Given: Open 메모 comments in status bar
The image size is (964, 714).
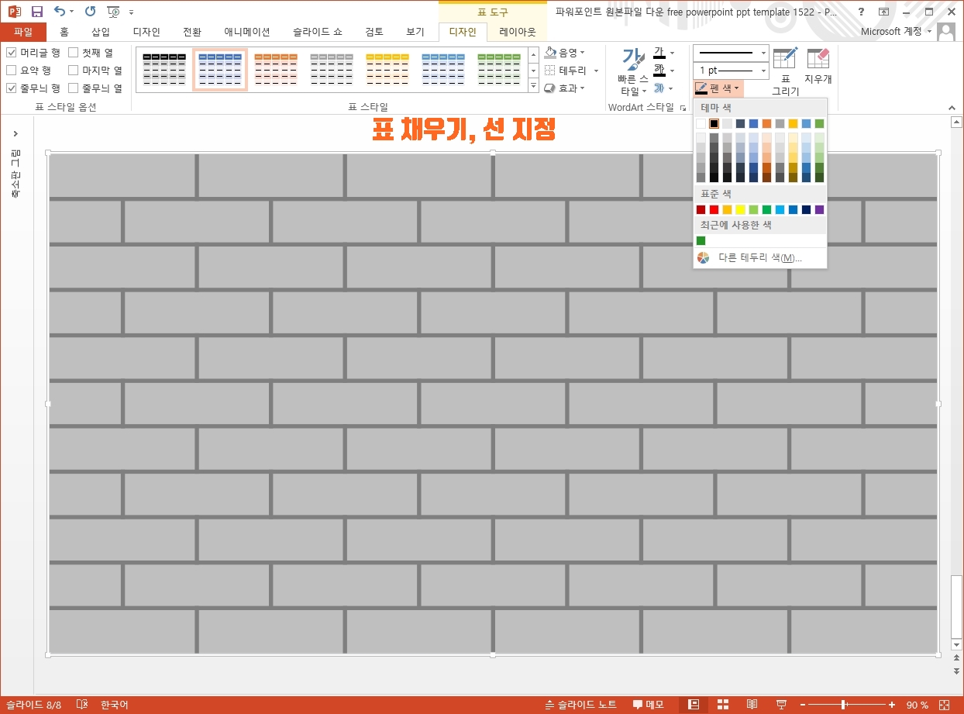Looking at the screenshot, I should 649,705.
